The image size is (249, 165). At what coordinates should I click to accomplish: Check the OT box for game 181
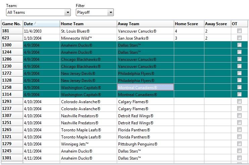240,31
